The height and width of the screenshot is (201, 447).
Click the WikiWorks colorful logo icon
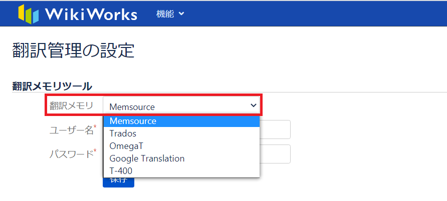[29, 14]
